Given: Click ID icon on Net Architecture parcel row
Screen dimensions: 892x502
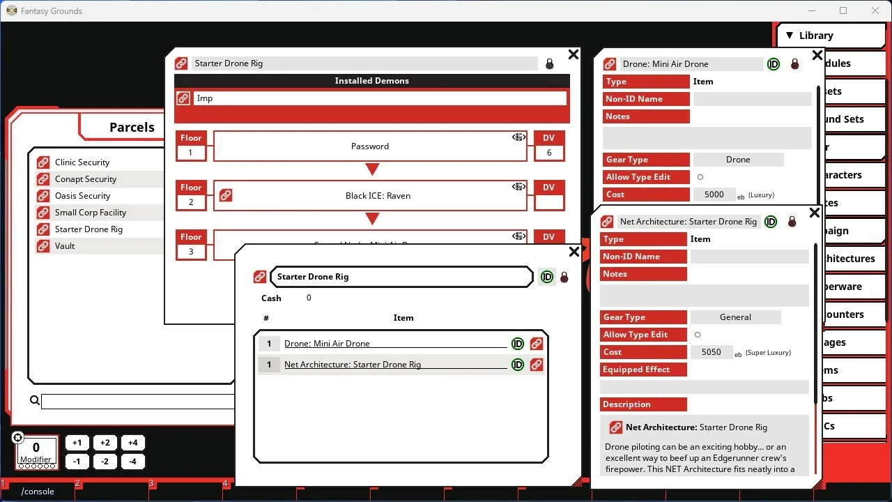Looking at the screenshot, I should tap(518, 365).
